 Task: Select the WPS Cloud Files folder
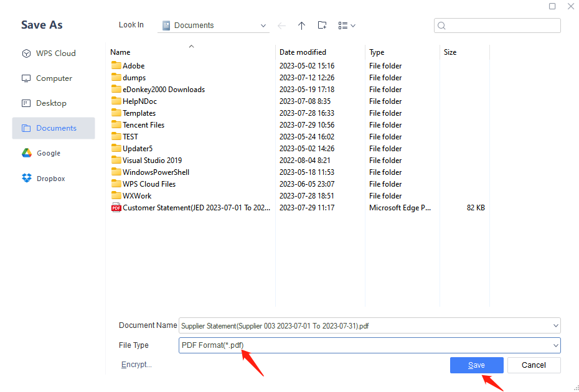click(x=149, y=184)
